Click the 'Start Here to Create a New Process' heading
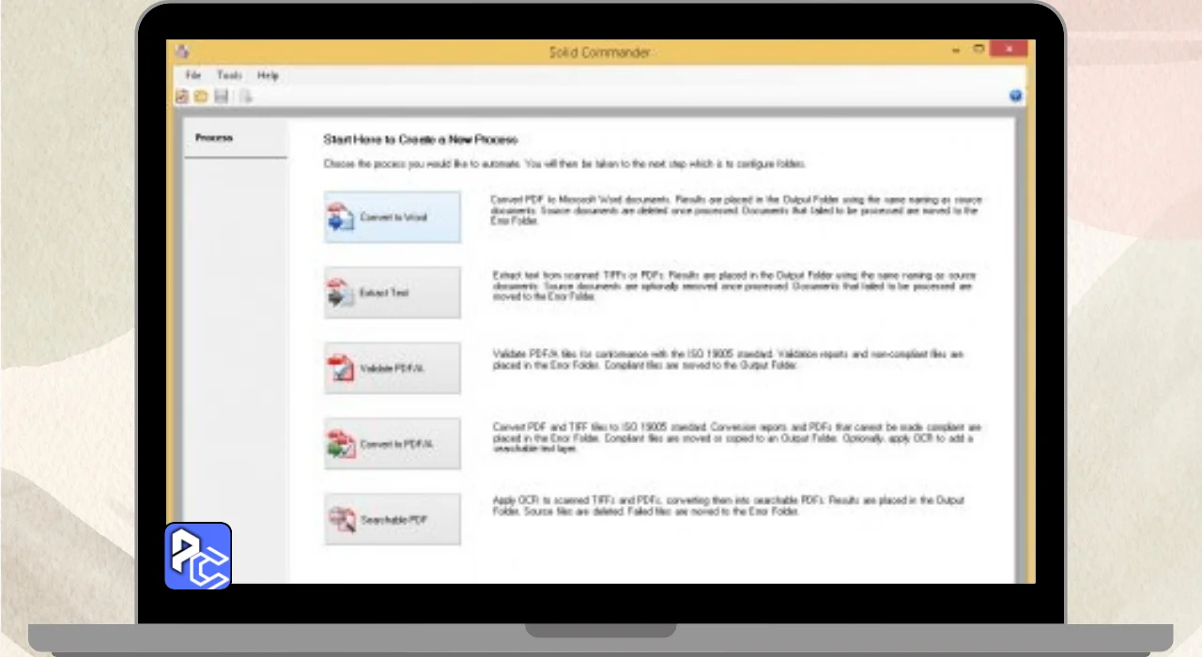1202x657 pixels. coord(421,139)
